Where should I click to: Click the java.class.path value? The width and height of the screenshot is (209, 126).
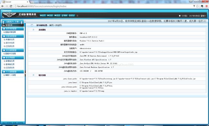[138, 79]
